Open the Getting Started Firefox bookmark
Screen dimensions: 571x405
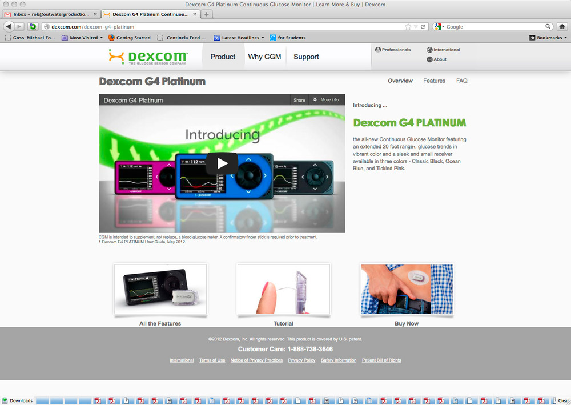(129, 38)
